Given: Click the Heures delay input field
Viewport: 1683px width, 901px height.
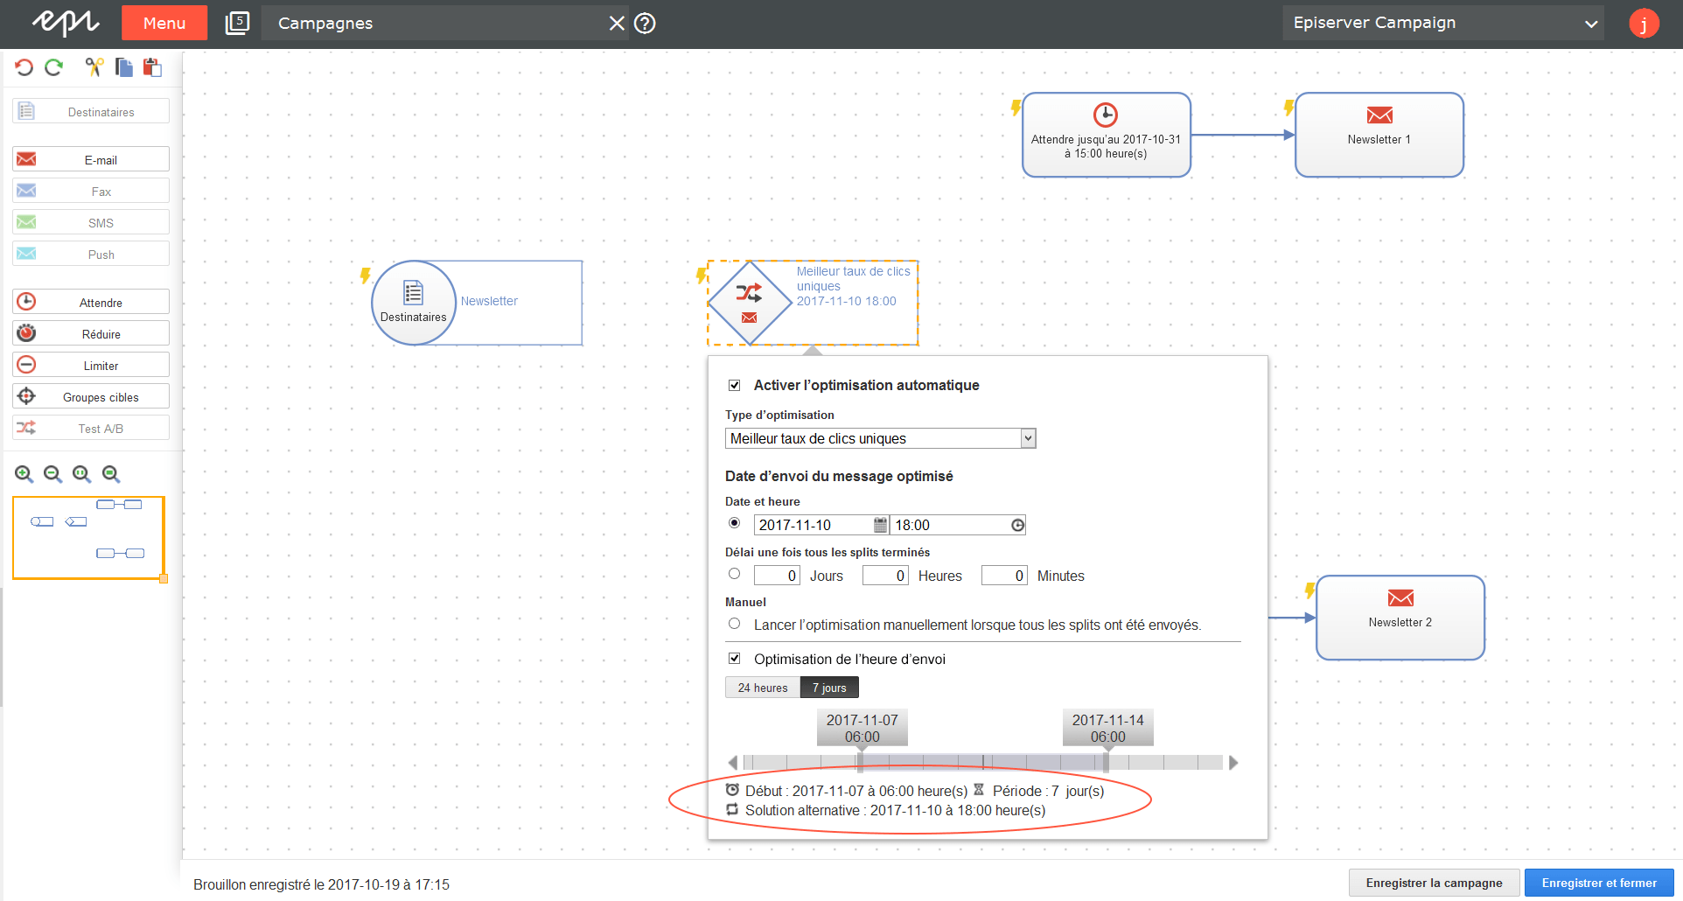Looking at the screenshot, I should [885, 576].
